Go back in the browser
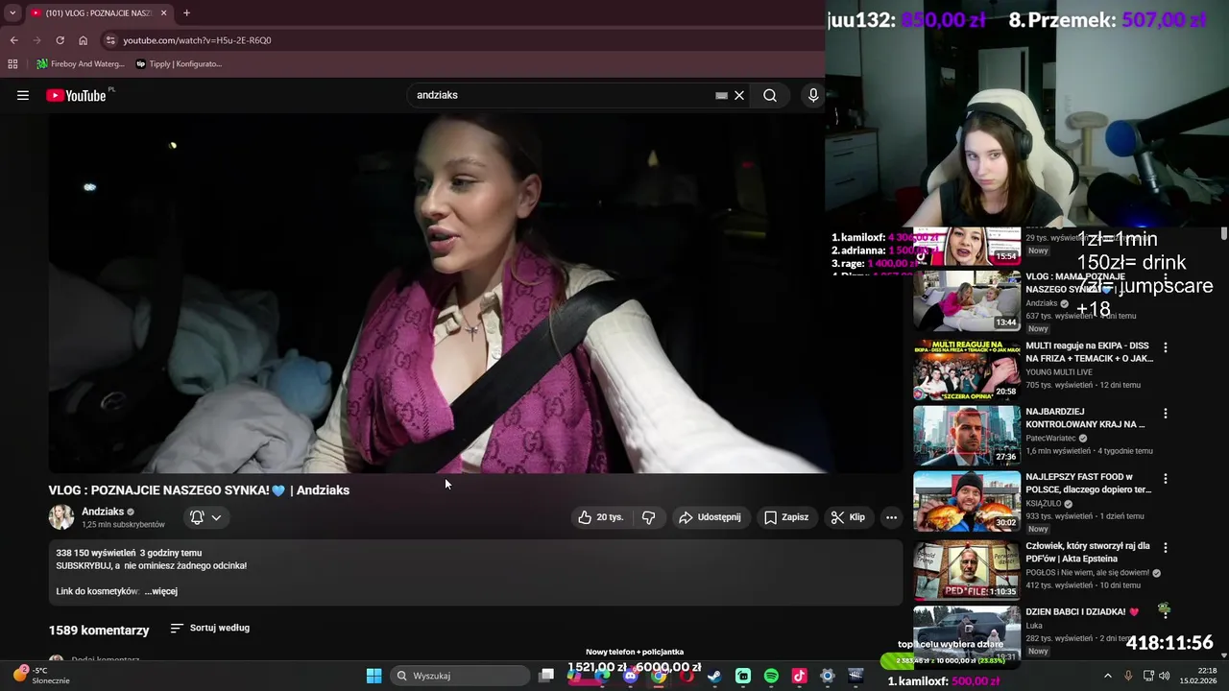1229x691 pixels. coord(13,40)
